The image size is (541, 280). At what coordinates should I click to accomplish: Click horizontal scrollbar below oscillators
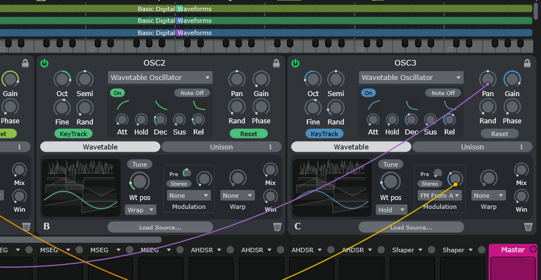[81, 239]
